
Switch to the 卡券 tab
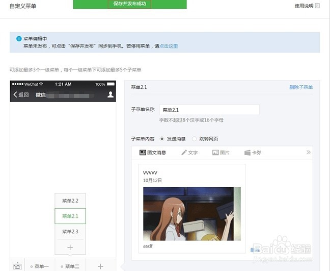coord(253,153)
